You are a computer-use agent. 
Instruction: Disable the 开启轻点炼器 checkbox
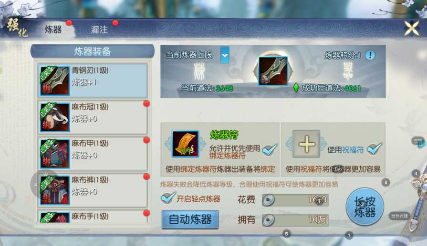pos(168,197)
